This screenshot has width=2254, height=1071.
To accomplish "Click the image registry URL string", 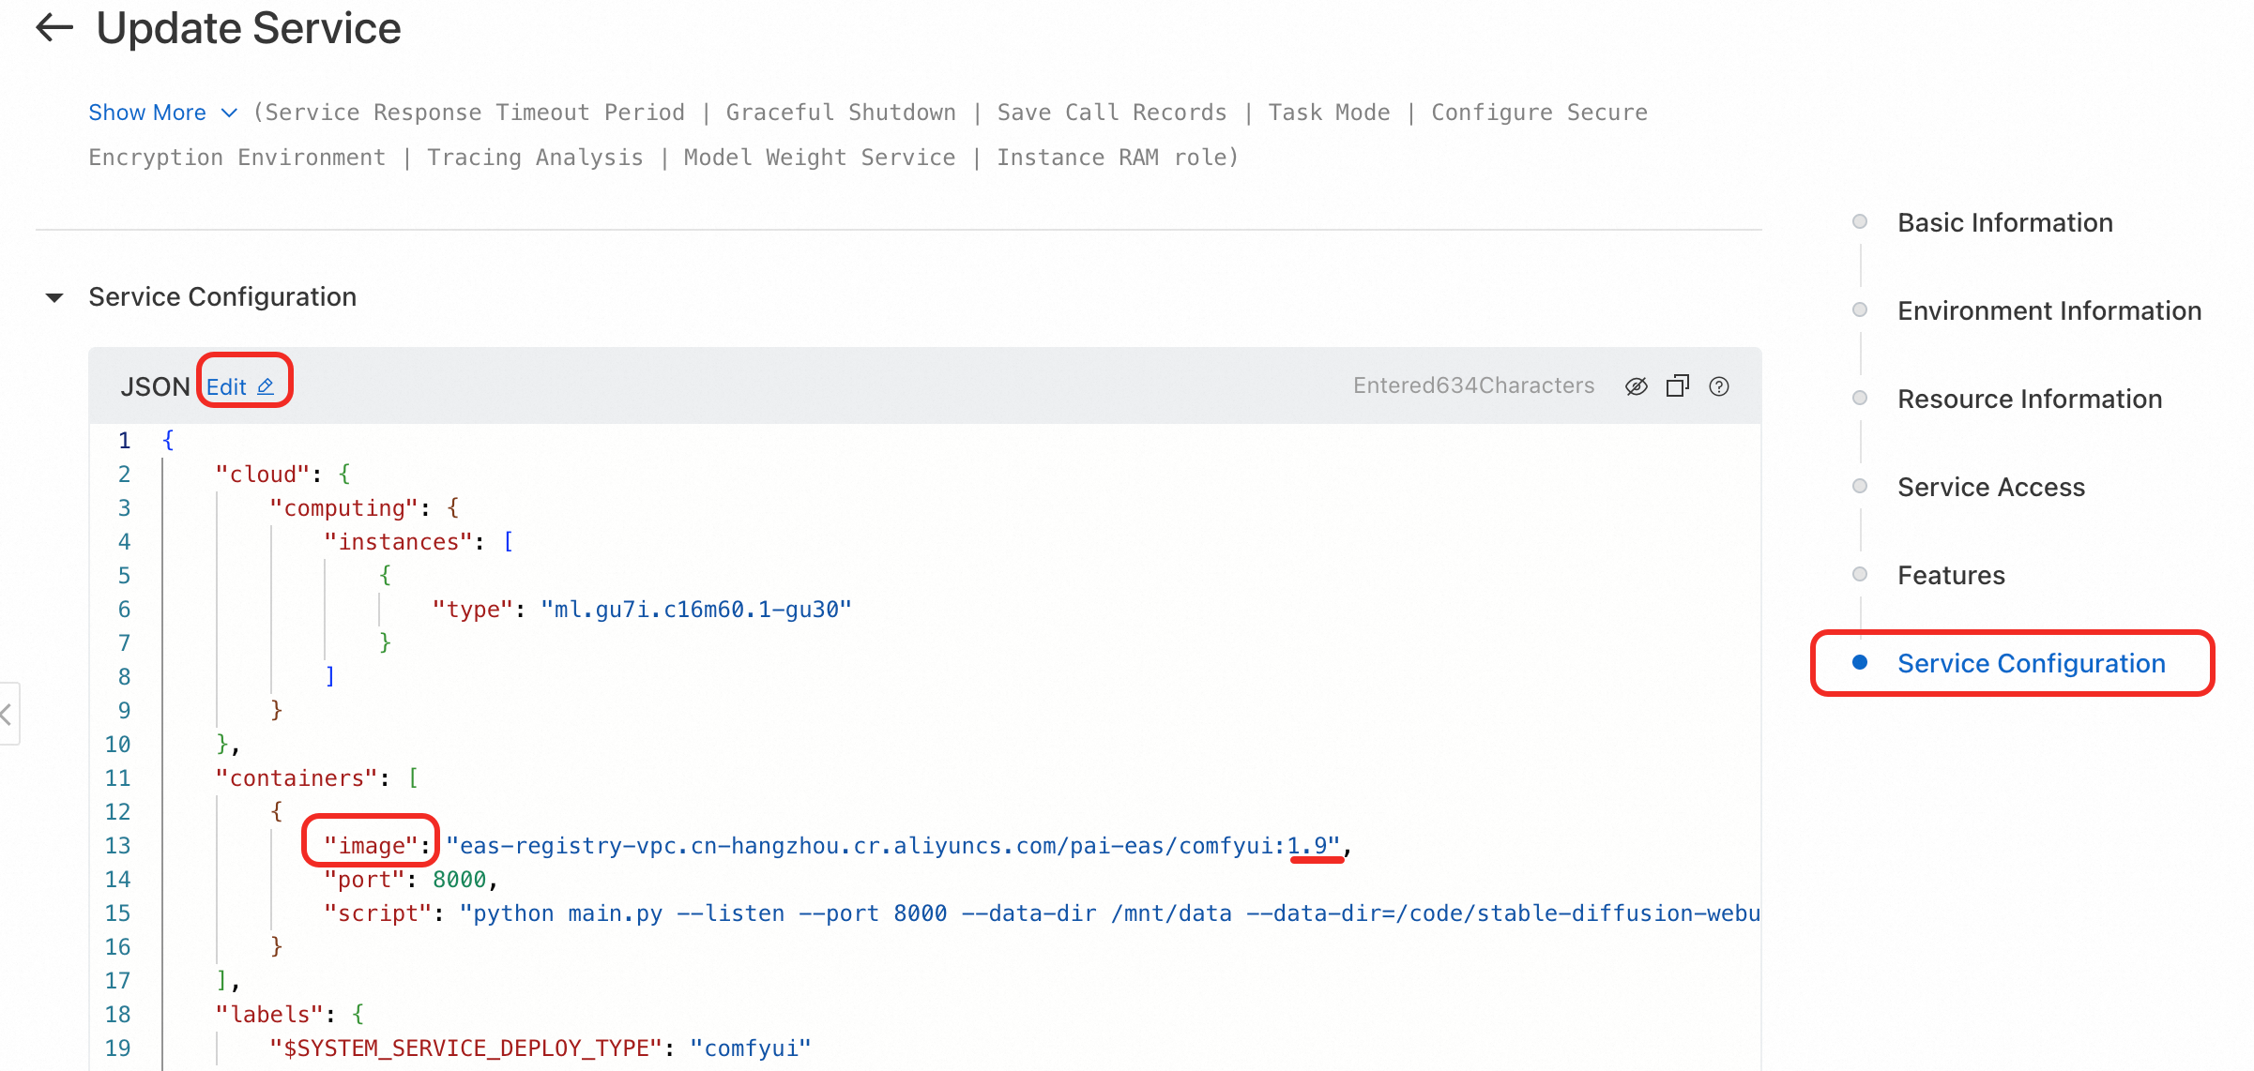I will 891,846.
